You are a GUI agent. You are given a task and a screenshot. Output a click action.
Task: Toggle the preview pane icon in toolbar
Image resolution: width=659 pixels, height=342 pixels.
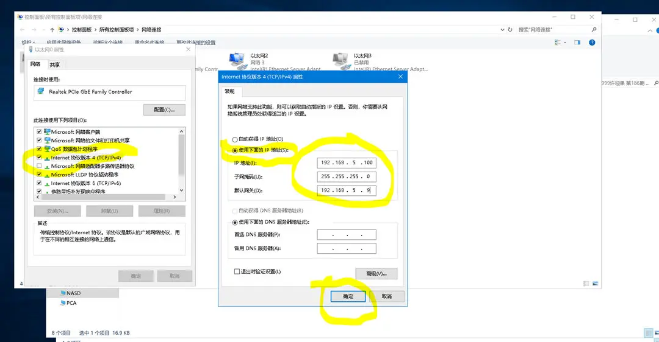577,43
